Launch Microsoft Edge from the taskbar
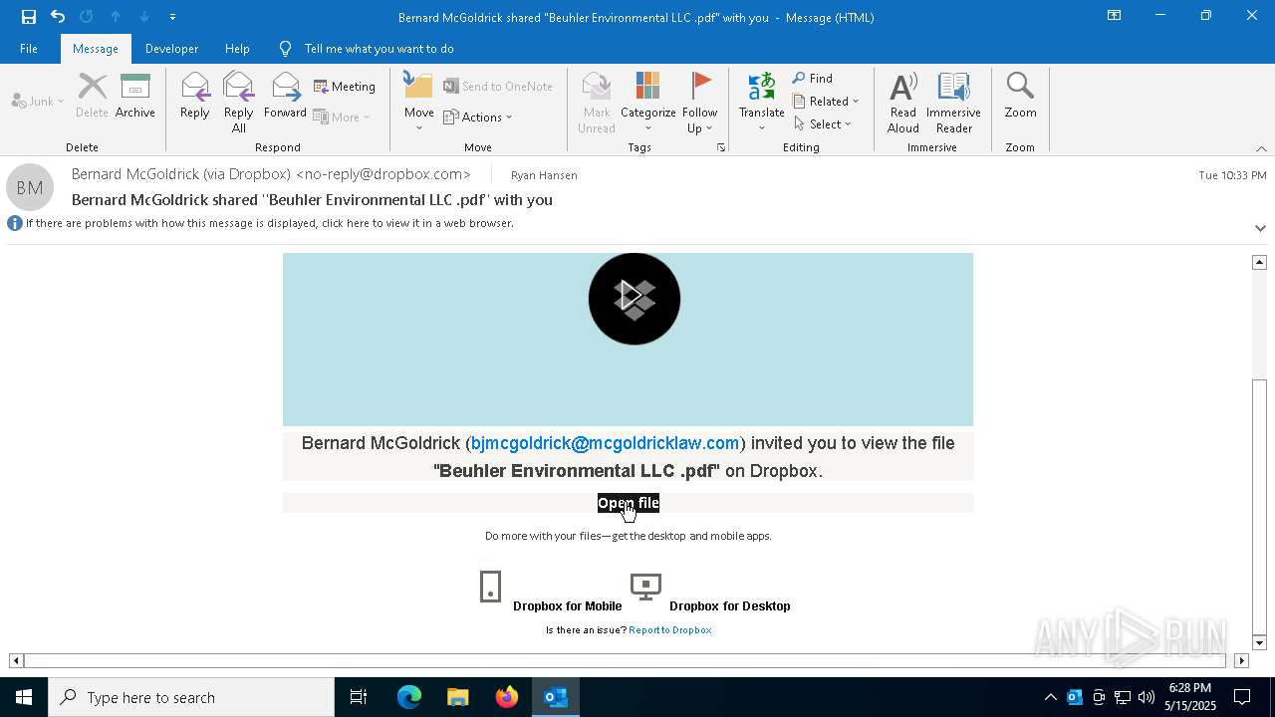The height and width of the screenshot is (717, 1275). pyautogui.click(x=409, y=697)
